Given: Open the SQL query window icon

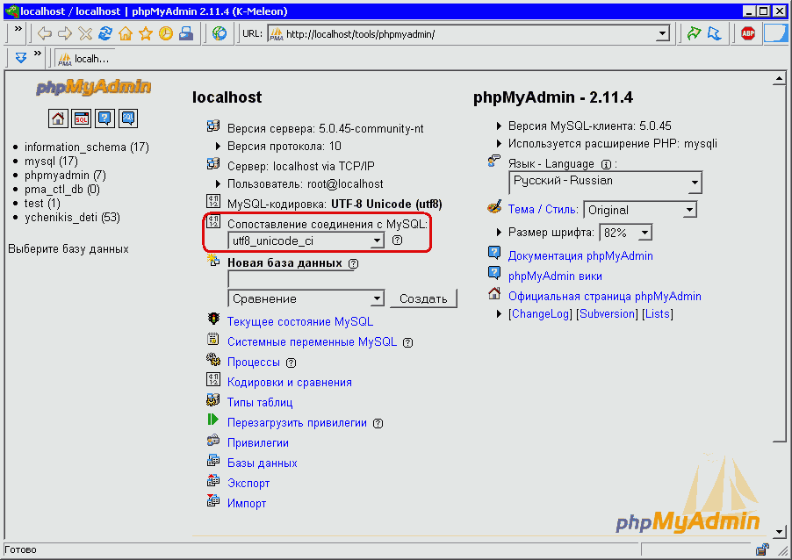Looking at the screenshot, I should coord(82,118).
